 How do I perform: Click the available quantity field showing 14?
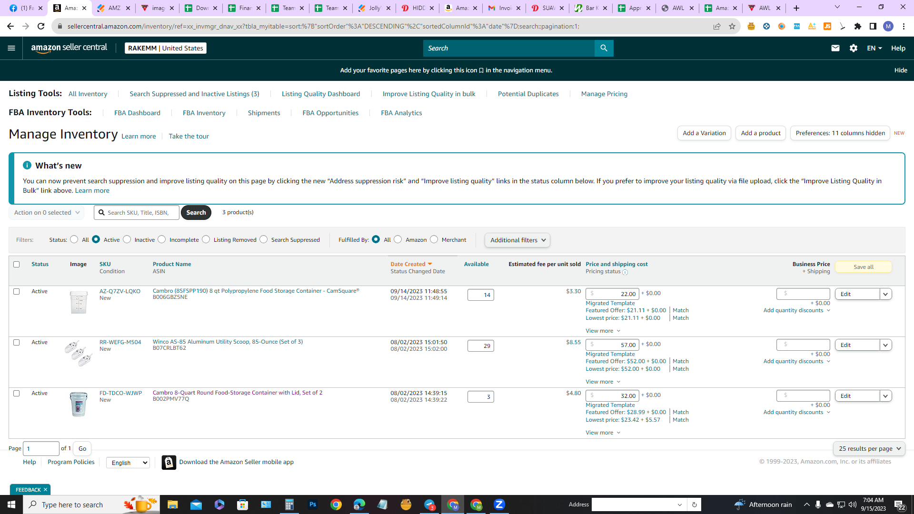(x=481, y=295)
